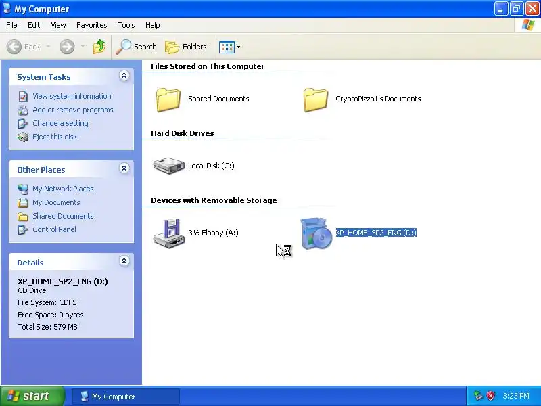This screenshot has height=406, width=541.
Task: Click the My Computer title bar icon
Action: (x=7, y=8)
